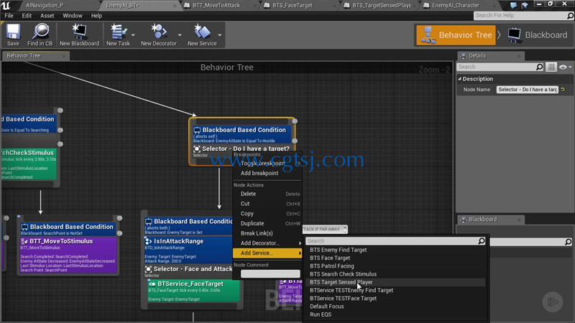Select BTS Enemy Find Target service

(395, 250)
